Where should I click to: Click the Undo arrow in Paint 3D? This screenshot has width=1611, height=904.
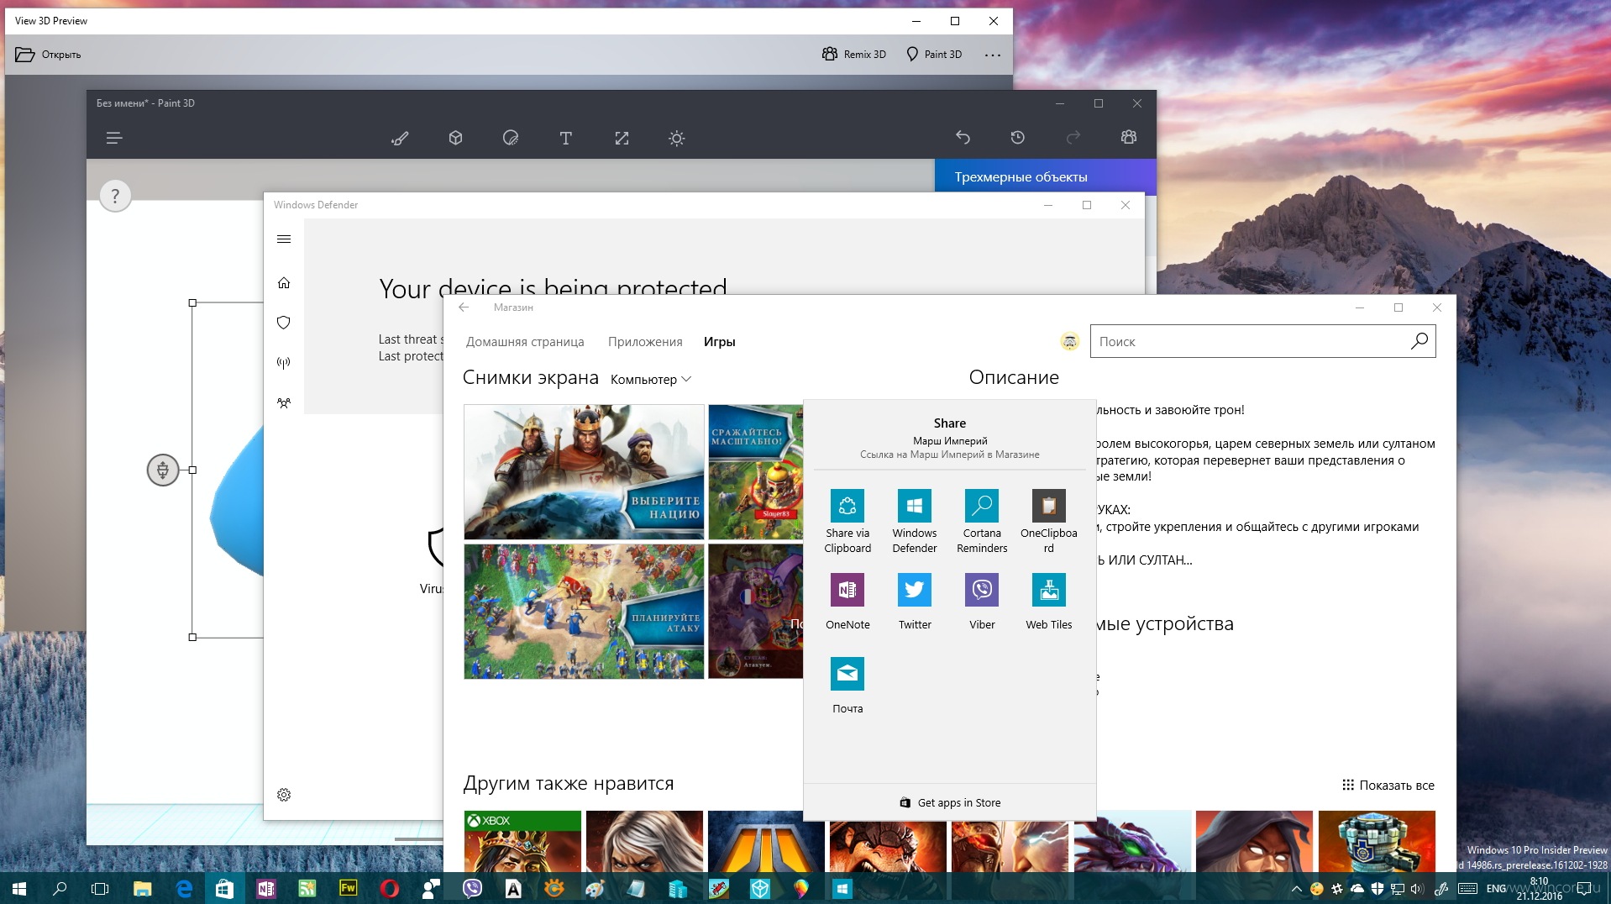963,137
